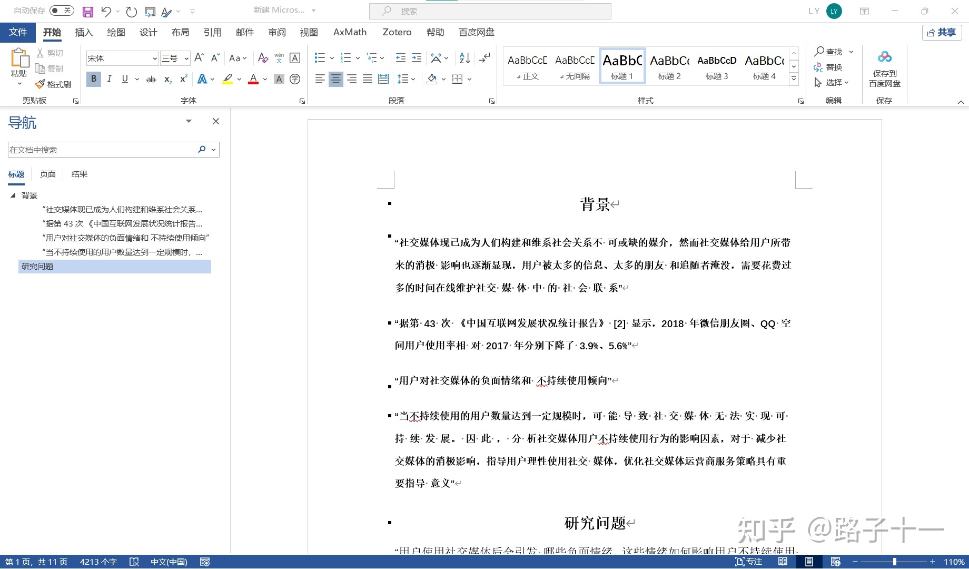Decrease font size with the smaller A
The height and width of the screenshot is (569, 969).
point(215,58)
